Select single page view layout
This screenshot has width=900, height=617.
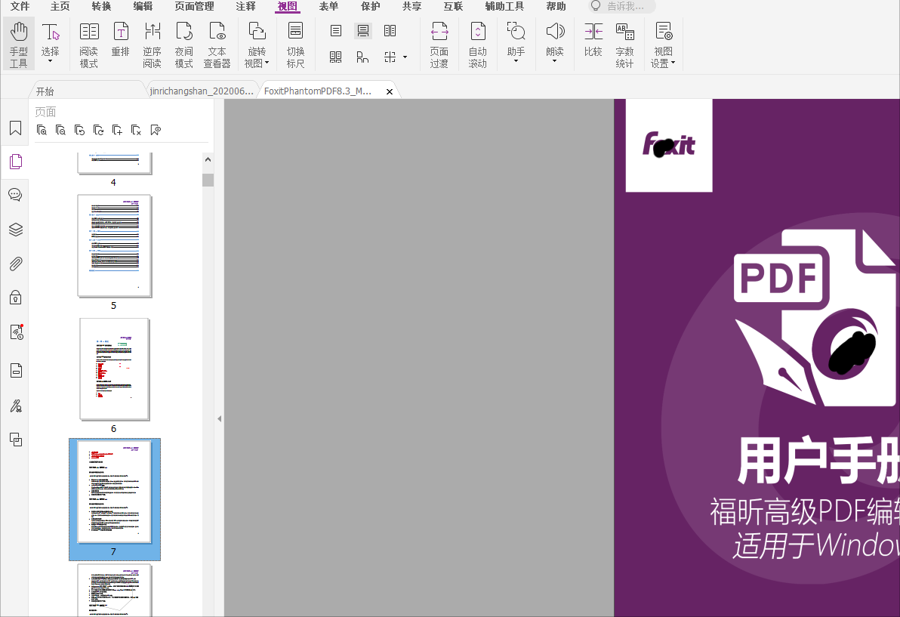point(336,31)
